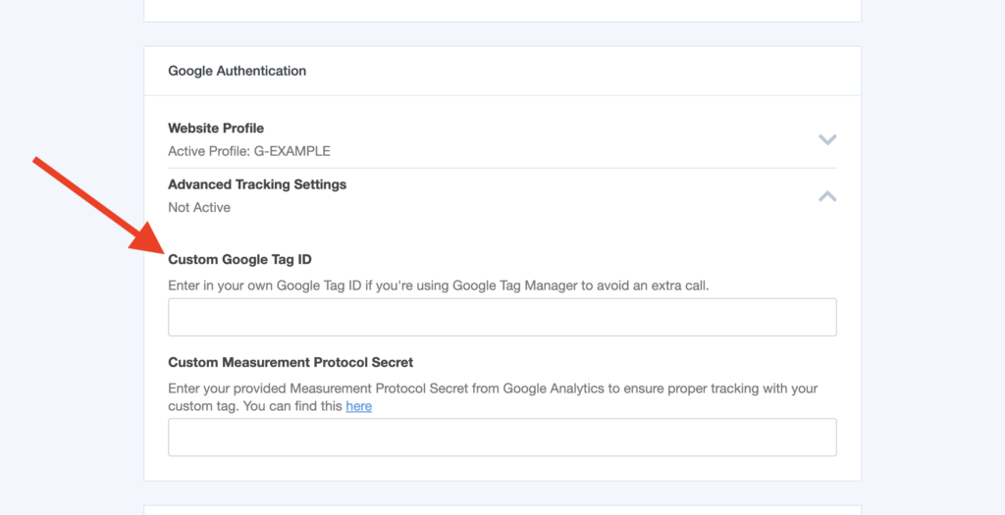
Task: Click the "Active Profile: G-EXAMPLE" text
Action: click(x=248, y=151)
